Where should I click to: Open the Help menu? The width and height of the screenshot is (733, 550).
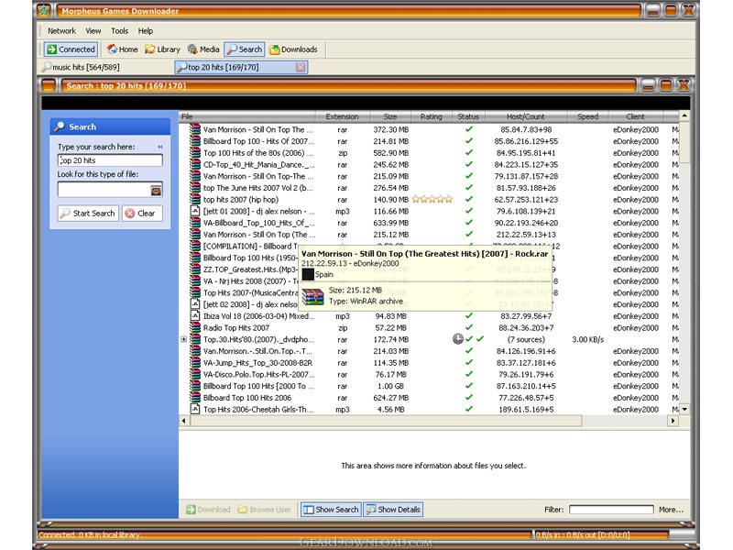pos(146,31)
